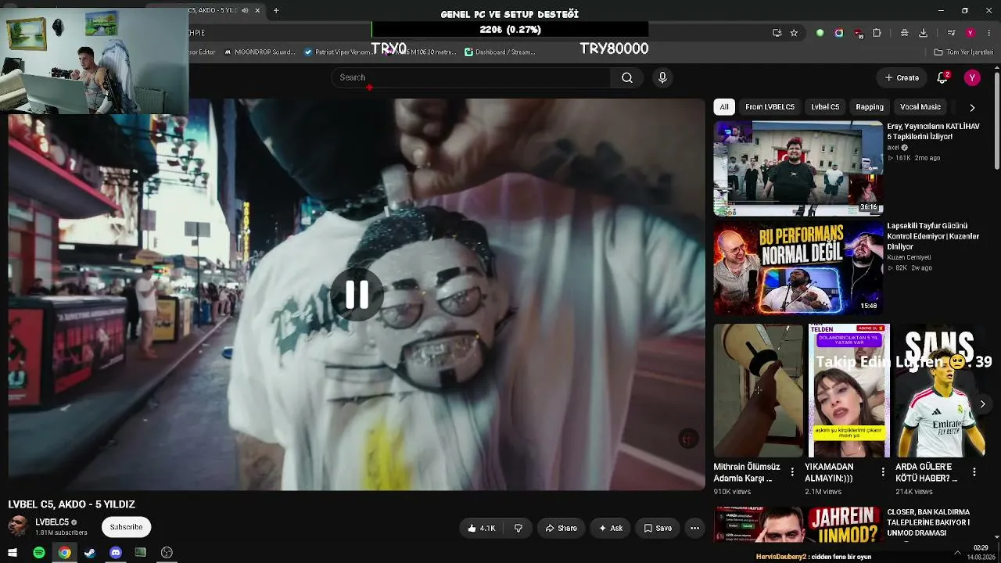Image resolution: width=1001 pixels, height=563 pixels.
Task: Click the video title LVBEL C5, AKDO - 5 YILDIZ
Action: click(72, 504)
